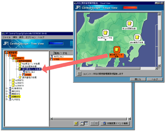
Task: Click the map's horizontal scrollbar left arrow
Action: point(78,68)
